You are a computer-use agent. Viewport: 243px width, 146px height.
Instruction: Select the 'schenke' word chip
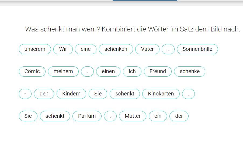coord(190,72)
